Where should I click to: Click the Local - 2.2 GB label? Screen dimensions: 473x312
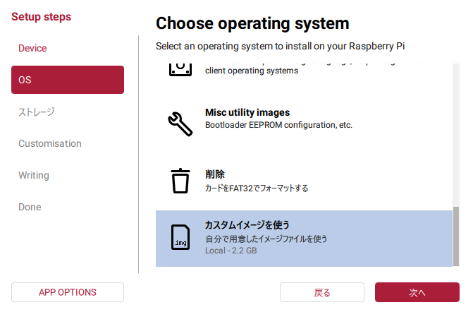pos(231,251)
